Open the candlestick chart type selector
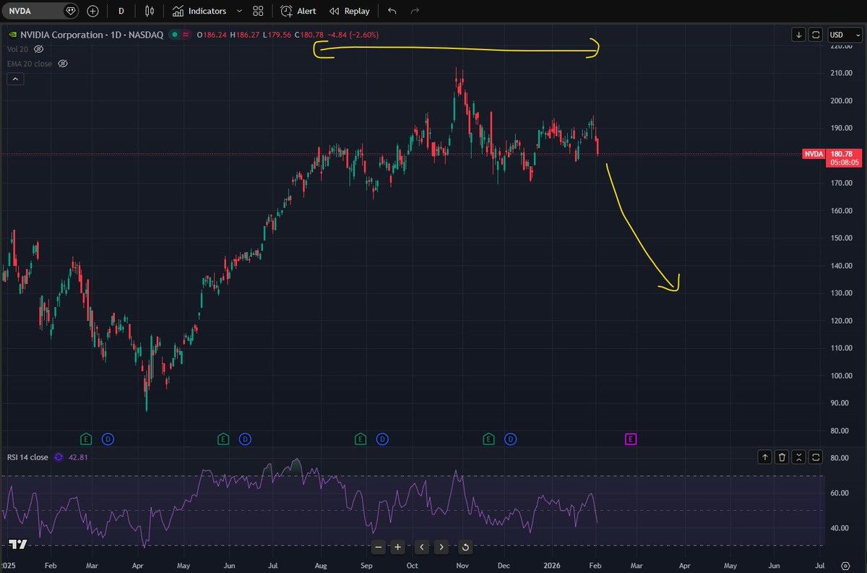Screen dimensions: 867x573 pyautogui.click(x=150, y=11)
